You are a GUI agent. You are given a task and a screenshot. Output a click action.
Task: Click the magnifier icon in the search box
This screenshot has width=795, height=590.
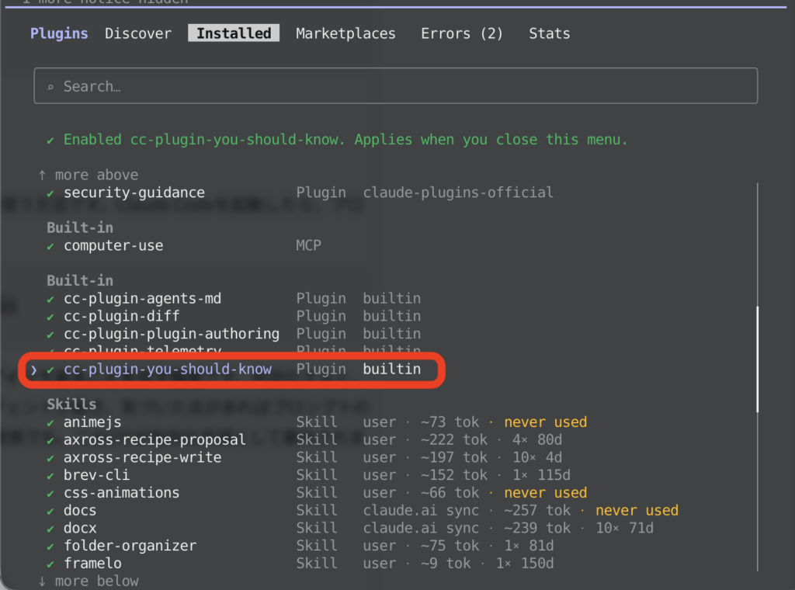click(50, 87)
